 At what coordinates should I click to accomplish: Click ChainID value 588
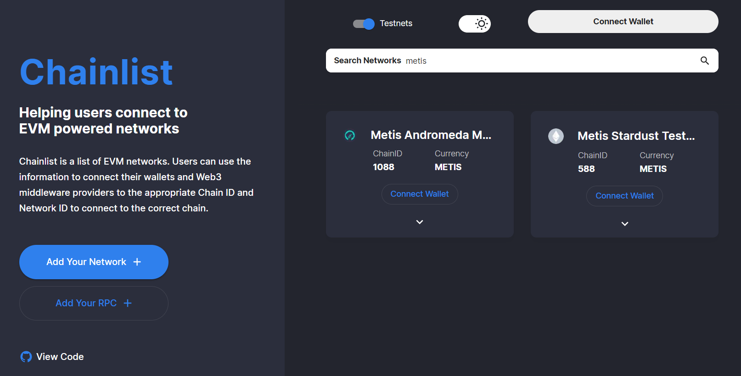[586, 169]
